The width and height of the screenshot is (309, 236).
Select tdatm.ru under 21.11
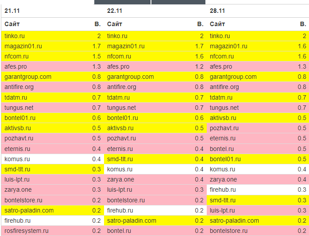pyautogui.click(x=16, y=97)
